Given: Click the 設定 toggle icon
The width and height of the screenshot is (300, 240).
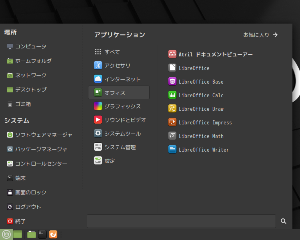Looking at the screenshot, I should pos(98,160).
